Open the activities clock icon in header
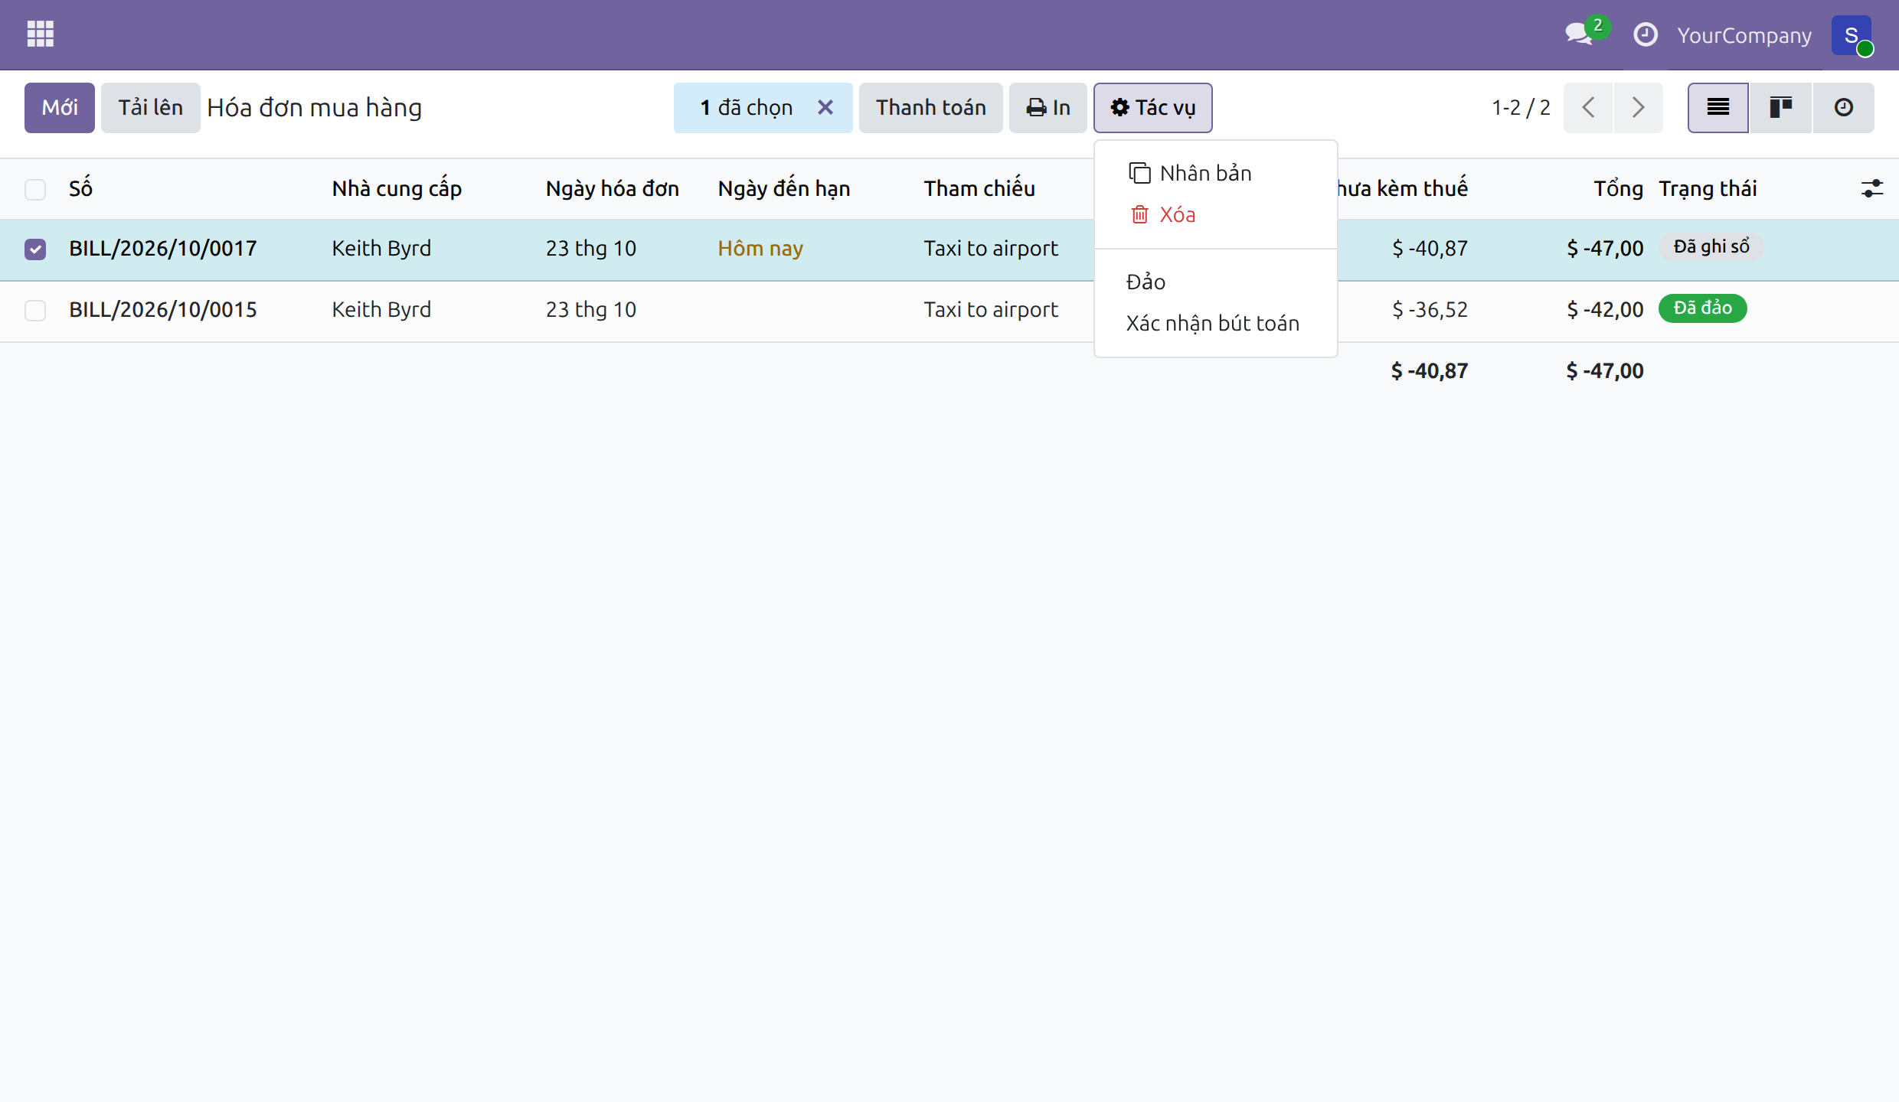 pos(1645,34)
